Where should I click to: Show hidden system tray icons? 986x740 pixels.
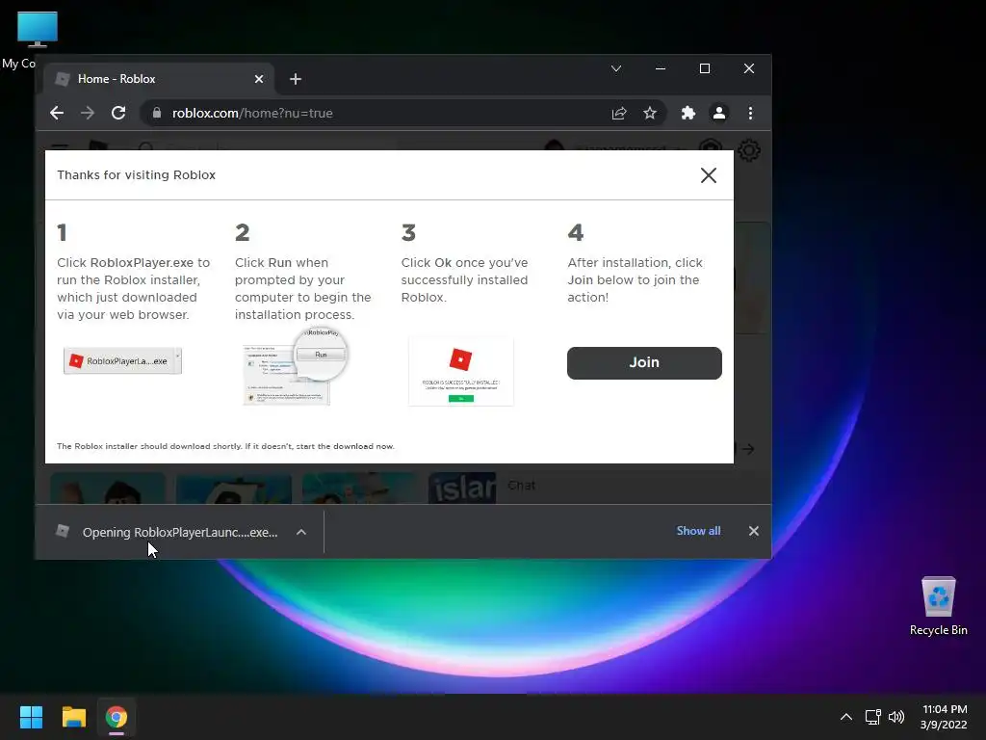(846, 717)
